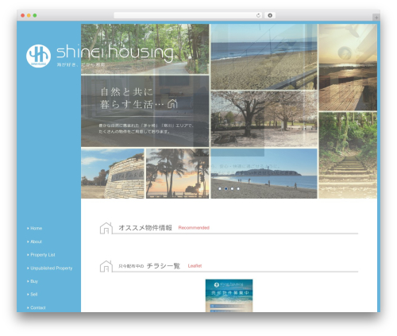
Task: Select the third slideshow dot indicator
Action: click(232, 189)
